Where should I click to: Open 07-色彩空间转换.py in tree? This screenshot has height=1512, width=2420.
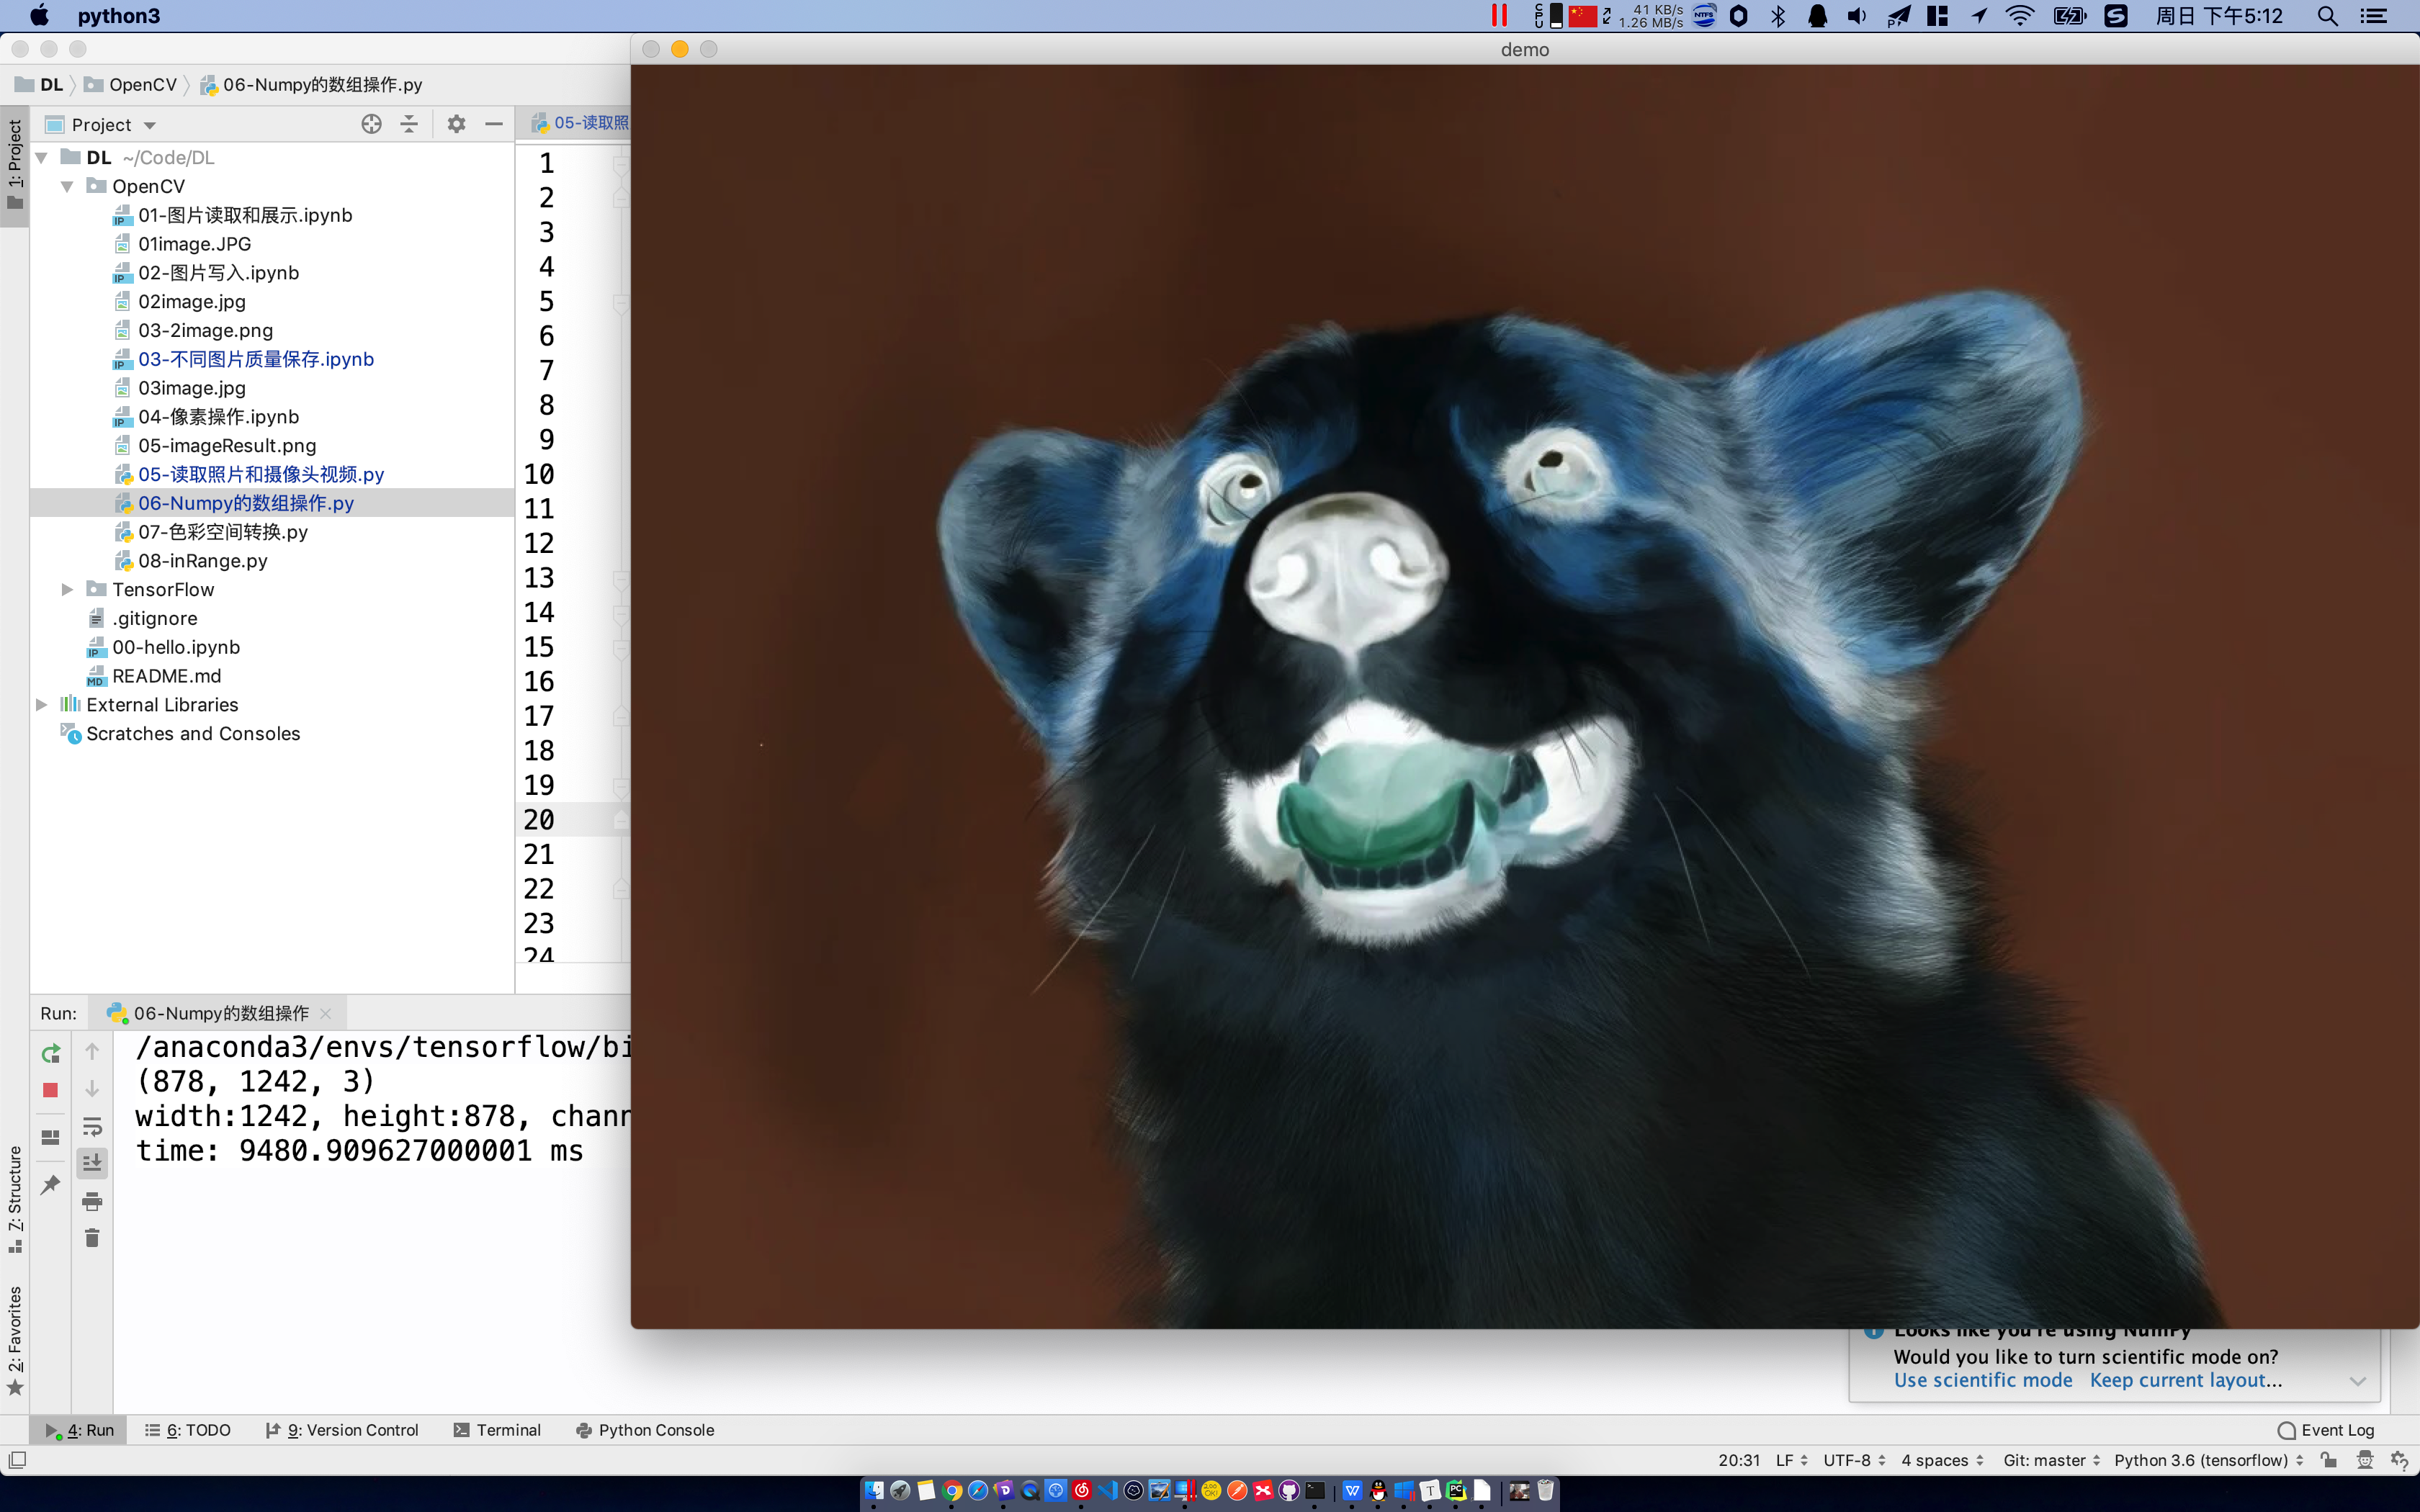(x=222, y=532)
